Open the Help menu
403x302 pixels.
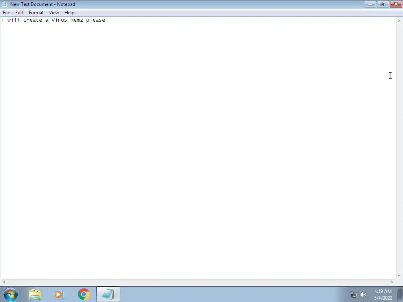point(69,12)
